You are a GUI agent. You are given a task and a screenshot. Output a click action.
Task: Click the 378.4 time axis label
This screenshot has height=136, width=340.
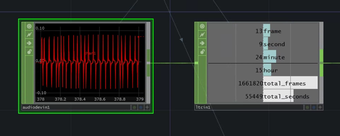pyautogui.click(x=80, y=99)
